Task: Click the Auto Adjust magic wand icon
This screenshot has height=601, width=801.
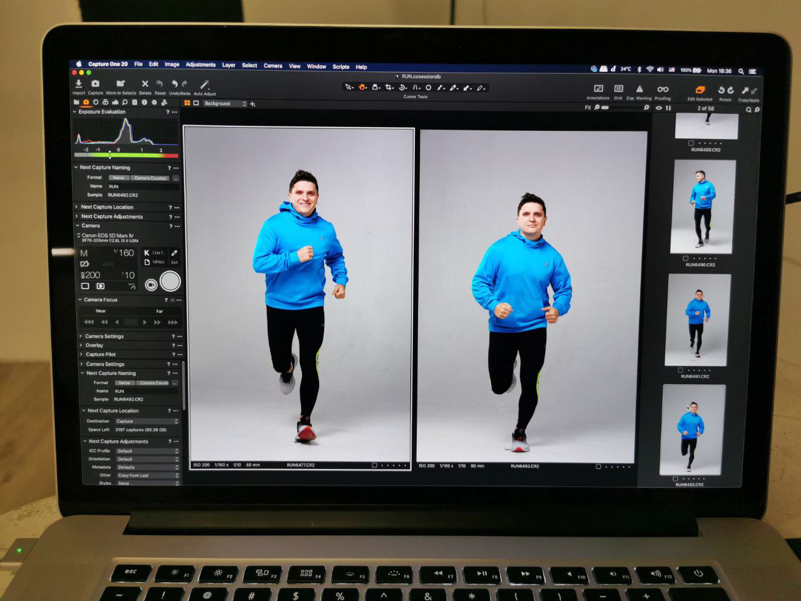Action: tap(204, 85)
